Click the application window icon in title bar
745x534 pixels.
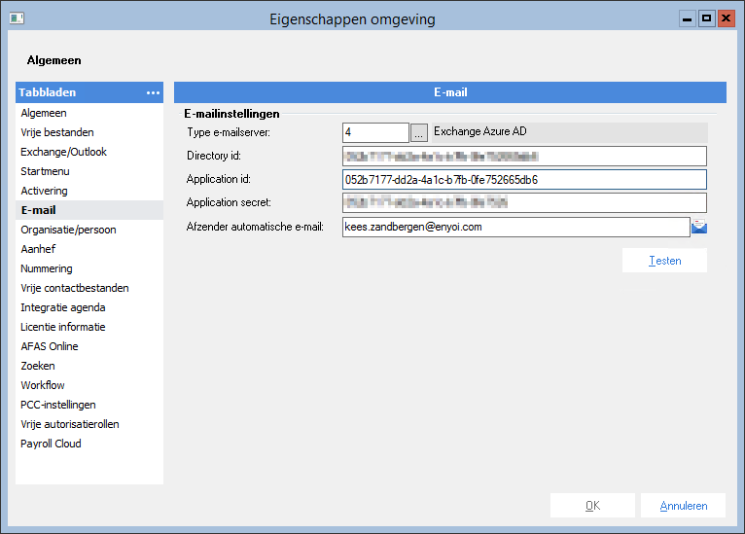tap(17, 18)
